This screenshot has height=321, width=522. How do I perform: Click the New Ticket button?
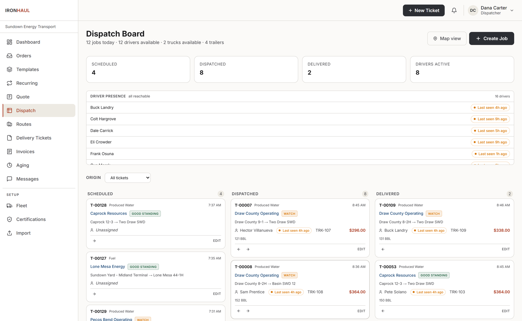click(x=423, y=10)
